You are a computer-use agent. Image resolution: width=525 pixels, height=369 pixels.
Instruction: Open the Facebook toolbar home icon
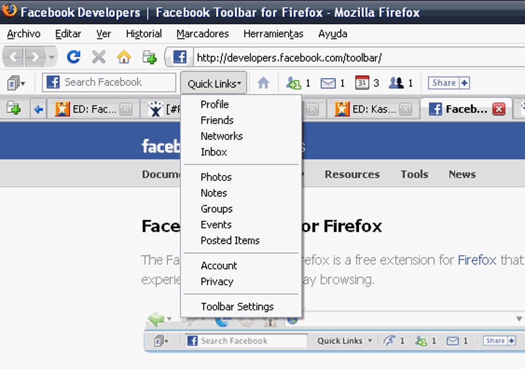(264, 83)
